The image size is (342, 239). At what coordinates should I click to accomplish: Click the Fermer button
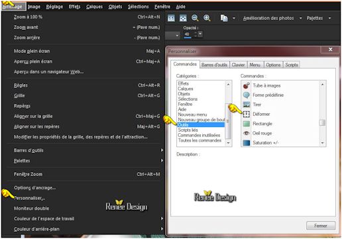(x=321, y=226)
